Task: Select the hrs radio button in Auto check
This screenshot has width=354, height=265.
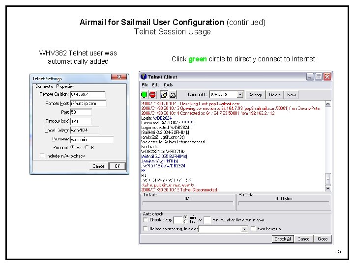Action: [185, 222]
